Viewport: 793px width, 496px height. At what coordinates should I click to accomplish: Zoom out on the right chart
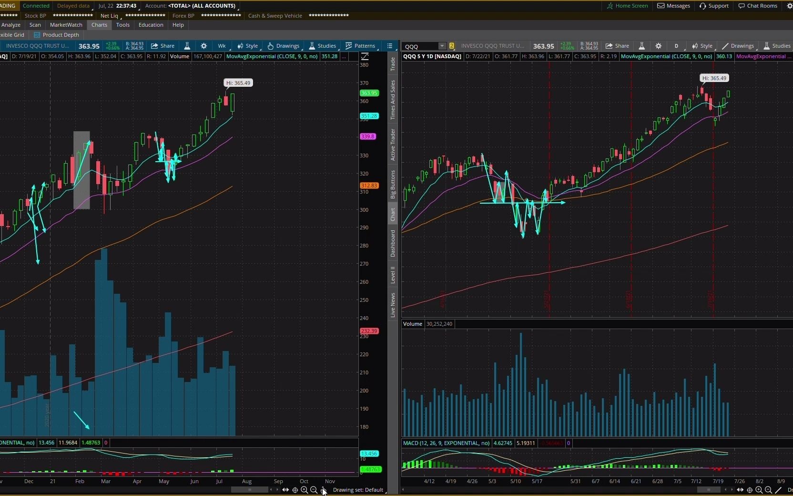click(768, 490)
